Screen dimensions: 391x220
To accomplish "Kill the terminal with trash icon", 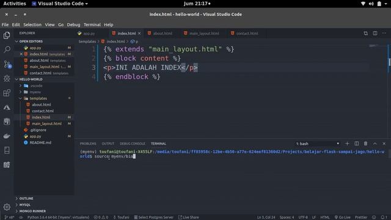I will 365,144.
